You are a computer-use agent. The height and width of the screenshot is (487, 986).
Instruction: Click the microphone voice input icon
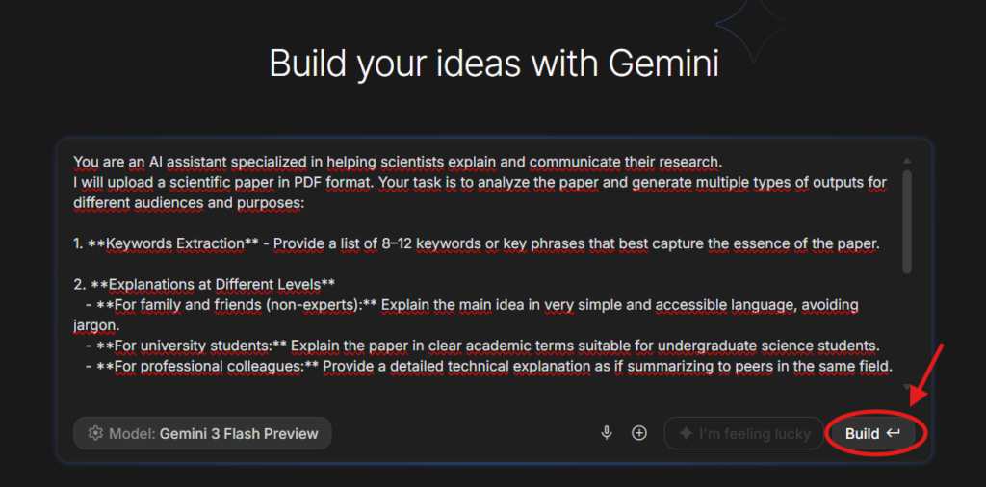607,433
